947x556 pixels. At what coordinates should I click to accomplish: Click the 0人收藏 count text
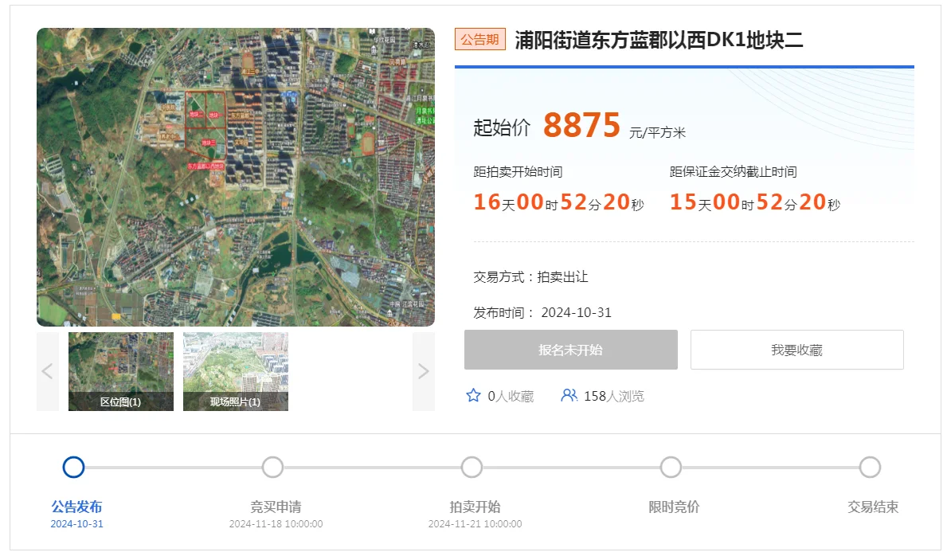pyautogui.click(x=511, y=396)
